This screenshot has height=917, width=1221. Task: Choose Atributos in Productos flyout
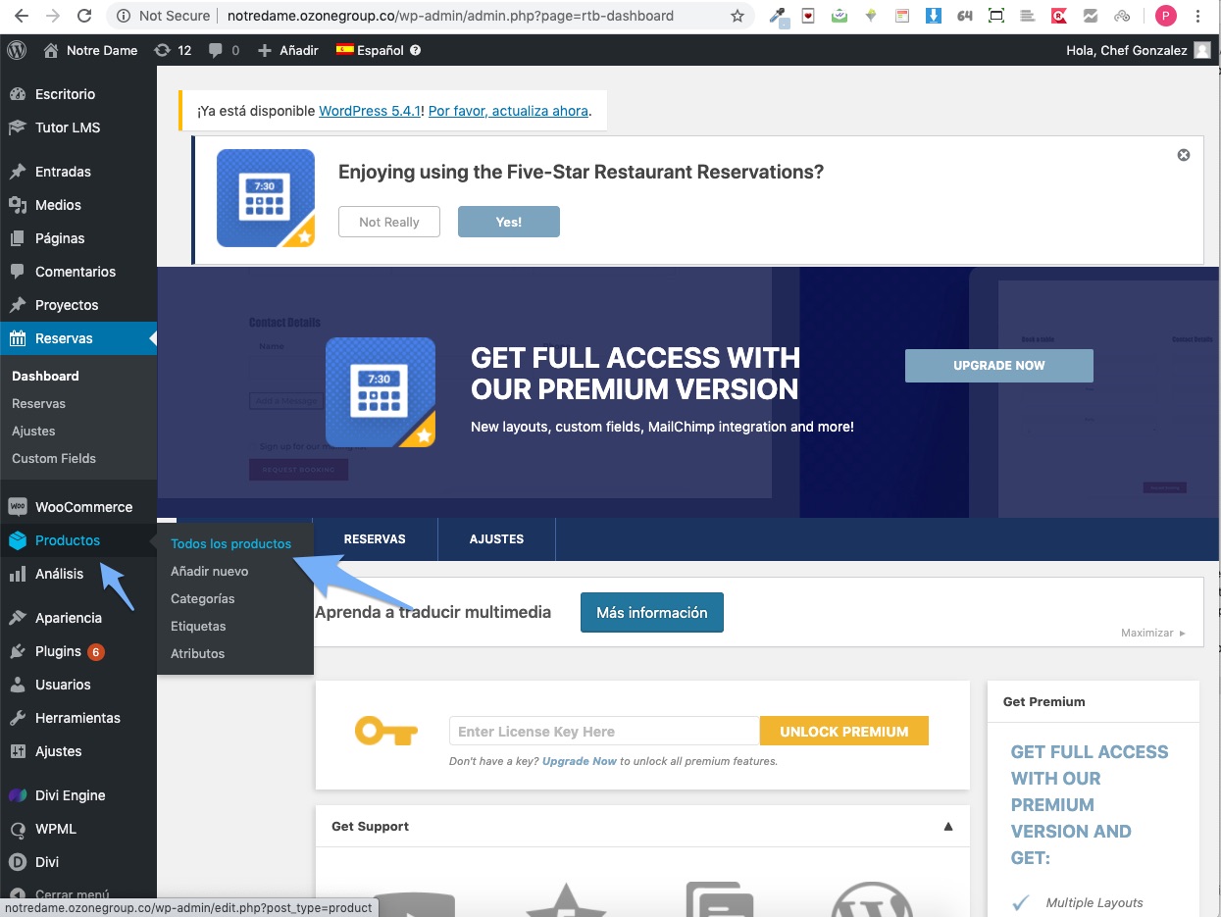[x=198, y=653]
